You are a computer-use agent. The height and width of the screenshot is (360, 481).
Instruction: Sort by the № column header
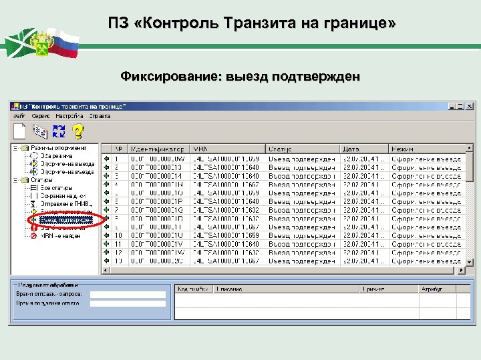[x=120, y=149]
